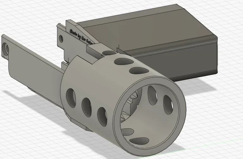Select the top barrel hole beside the rail
The height and width of the screenshot is (159, 243).
pos(109,53)
